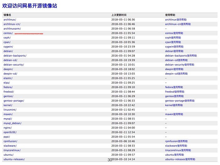Open the centos/ mirror directory

point(8,33)
